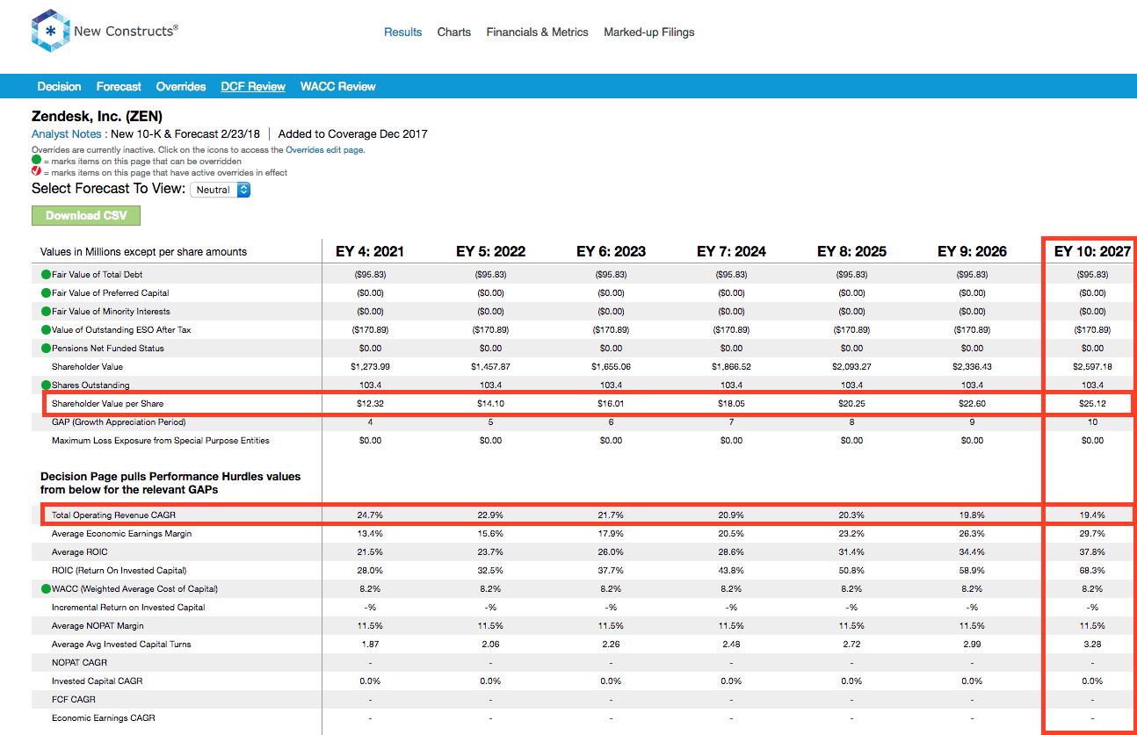
Task: Open the Results top navigation item
Action: (403, 32)
